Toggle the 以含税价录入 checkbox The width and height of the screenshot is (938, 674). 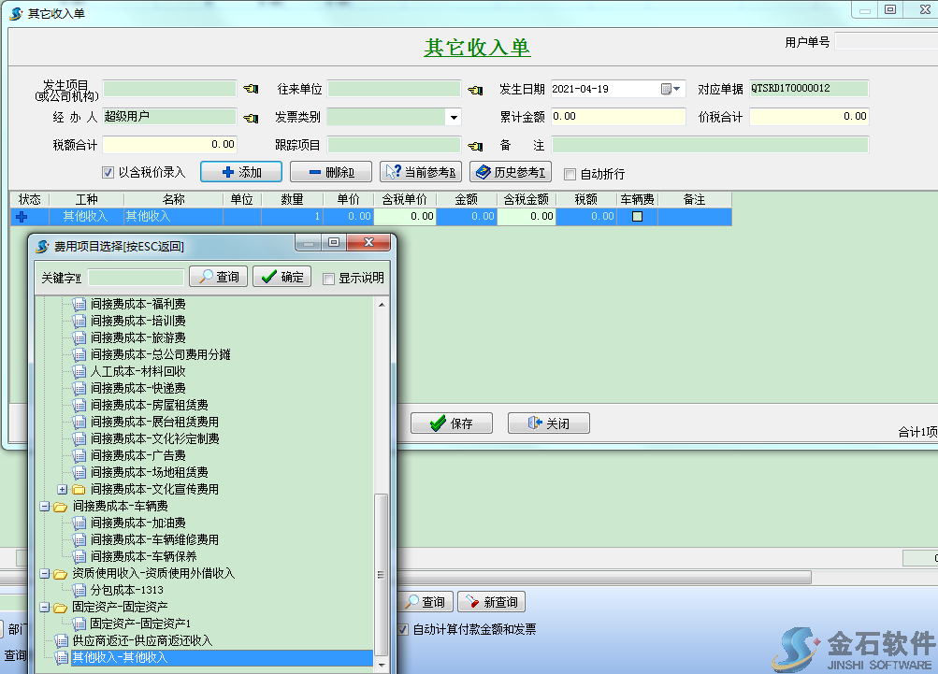(x=106, y=172)
